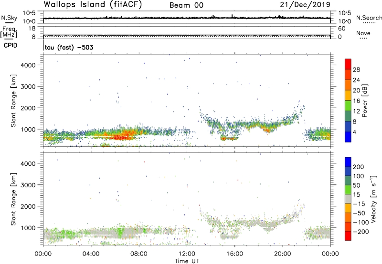382x264 pixels.
Task: Click orange echo near 19:00 in power panel
Action: pyautogui.click(x=267, y=130)
